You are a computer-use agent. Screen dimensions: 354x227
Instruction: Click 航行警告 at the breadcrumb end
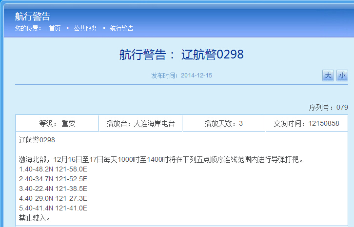[x=121, y=28]
